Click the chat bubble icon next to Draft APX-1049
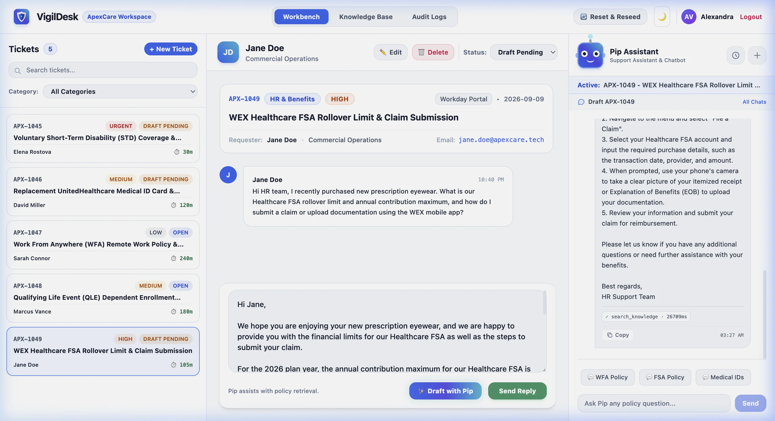This screenshot has width=775, height=421. 581,102
